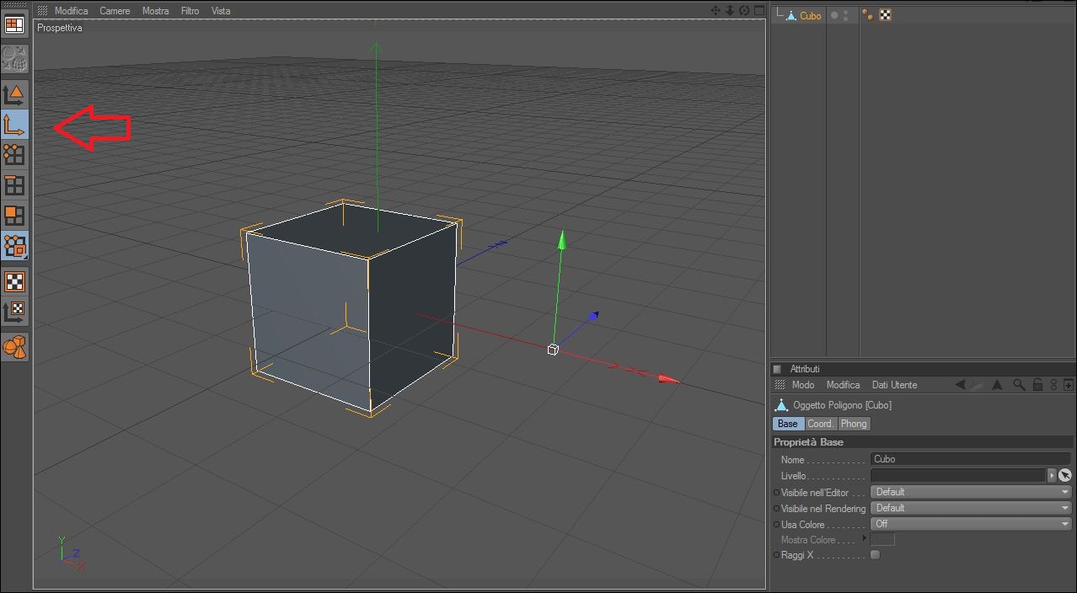Expand the Livello arrow button
Image resolution: width=1077 pixels, height=593 pixels.
pos(1052,476)
